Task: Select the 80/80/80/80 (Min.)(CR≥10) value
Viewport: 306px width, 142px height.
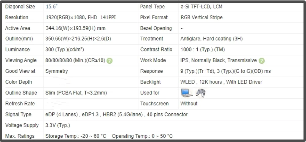Action: (x=75, y=60)
